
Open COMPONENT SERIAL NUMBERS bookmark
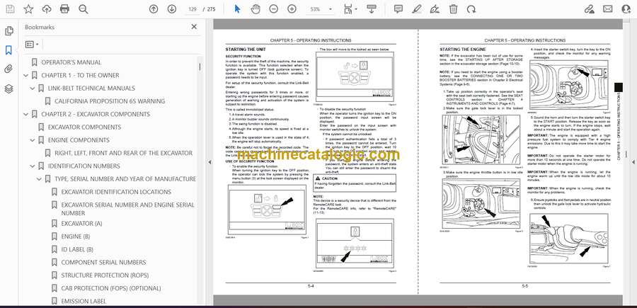point(103,263)
